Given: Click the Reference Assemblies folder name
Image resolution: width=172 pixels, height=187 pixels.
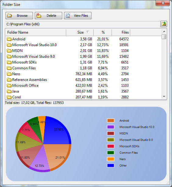Looking at the screenshot, I should point(30,80).
